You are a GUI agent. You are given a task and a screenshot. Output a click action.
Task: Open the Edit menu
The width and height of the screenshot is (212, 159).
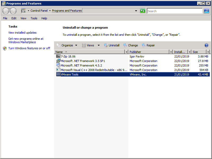pyautogui.click(x=14, y=18)
